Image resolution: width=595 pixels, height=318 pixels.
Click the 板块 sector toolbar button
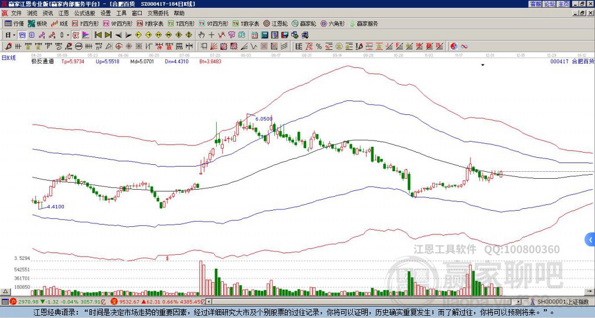[38, 23]
